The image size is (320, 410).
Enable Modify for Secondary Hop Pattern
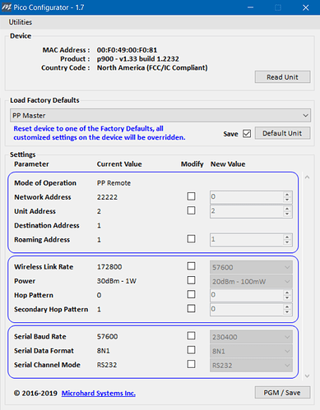(x=191, y=309)
